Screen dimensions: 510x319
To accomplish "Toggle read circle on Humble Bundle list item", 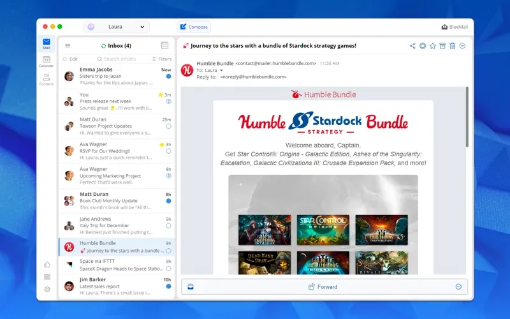I will pos(168,251).
